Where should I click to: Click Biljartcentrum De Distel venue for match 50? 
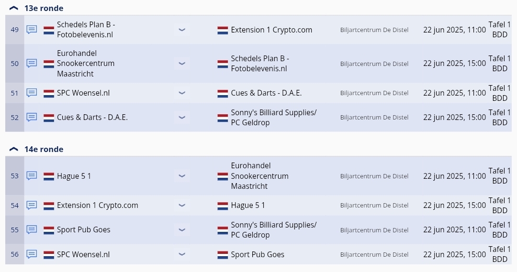(374, 64)
